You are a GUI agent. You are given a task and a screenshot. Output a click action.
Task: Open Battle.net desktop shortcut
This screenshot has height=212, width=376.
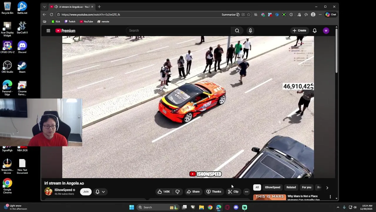pos(22,8)
